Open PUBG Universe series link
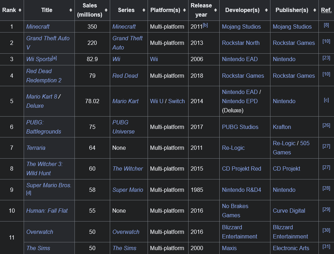Viewport: 334px width, 254px height. tap(123, 127)
